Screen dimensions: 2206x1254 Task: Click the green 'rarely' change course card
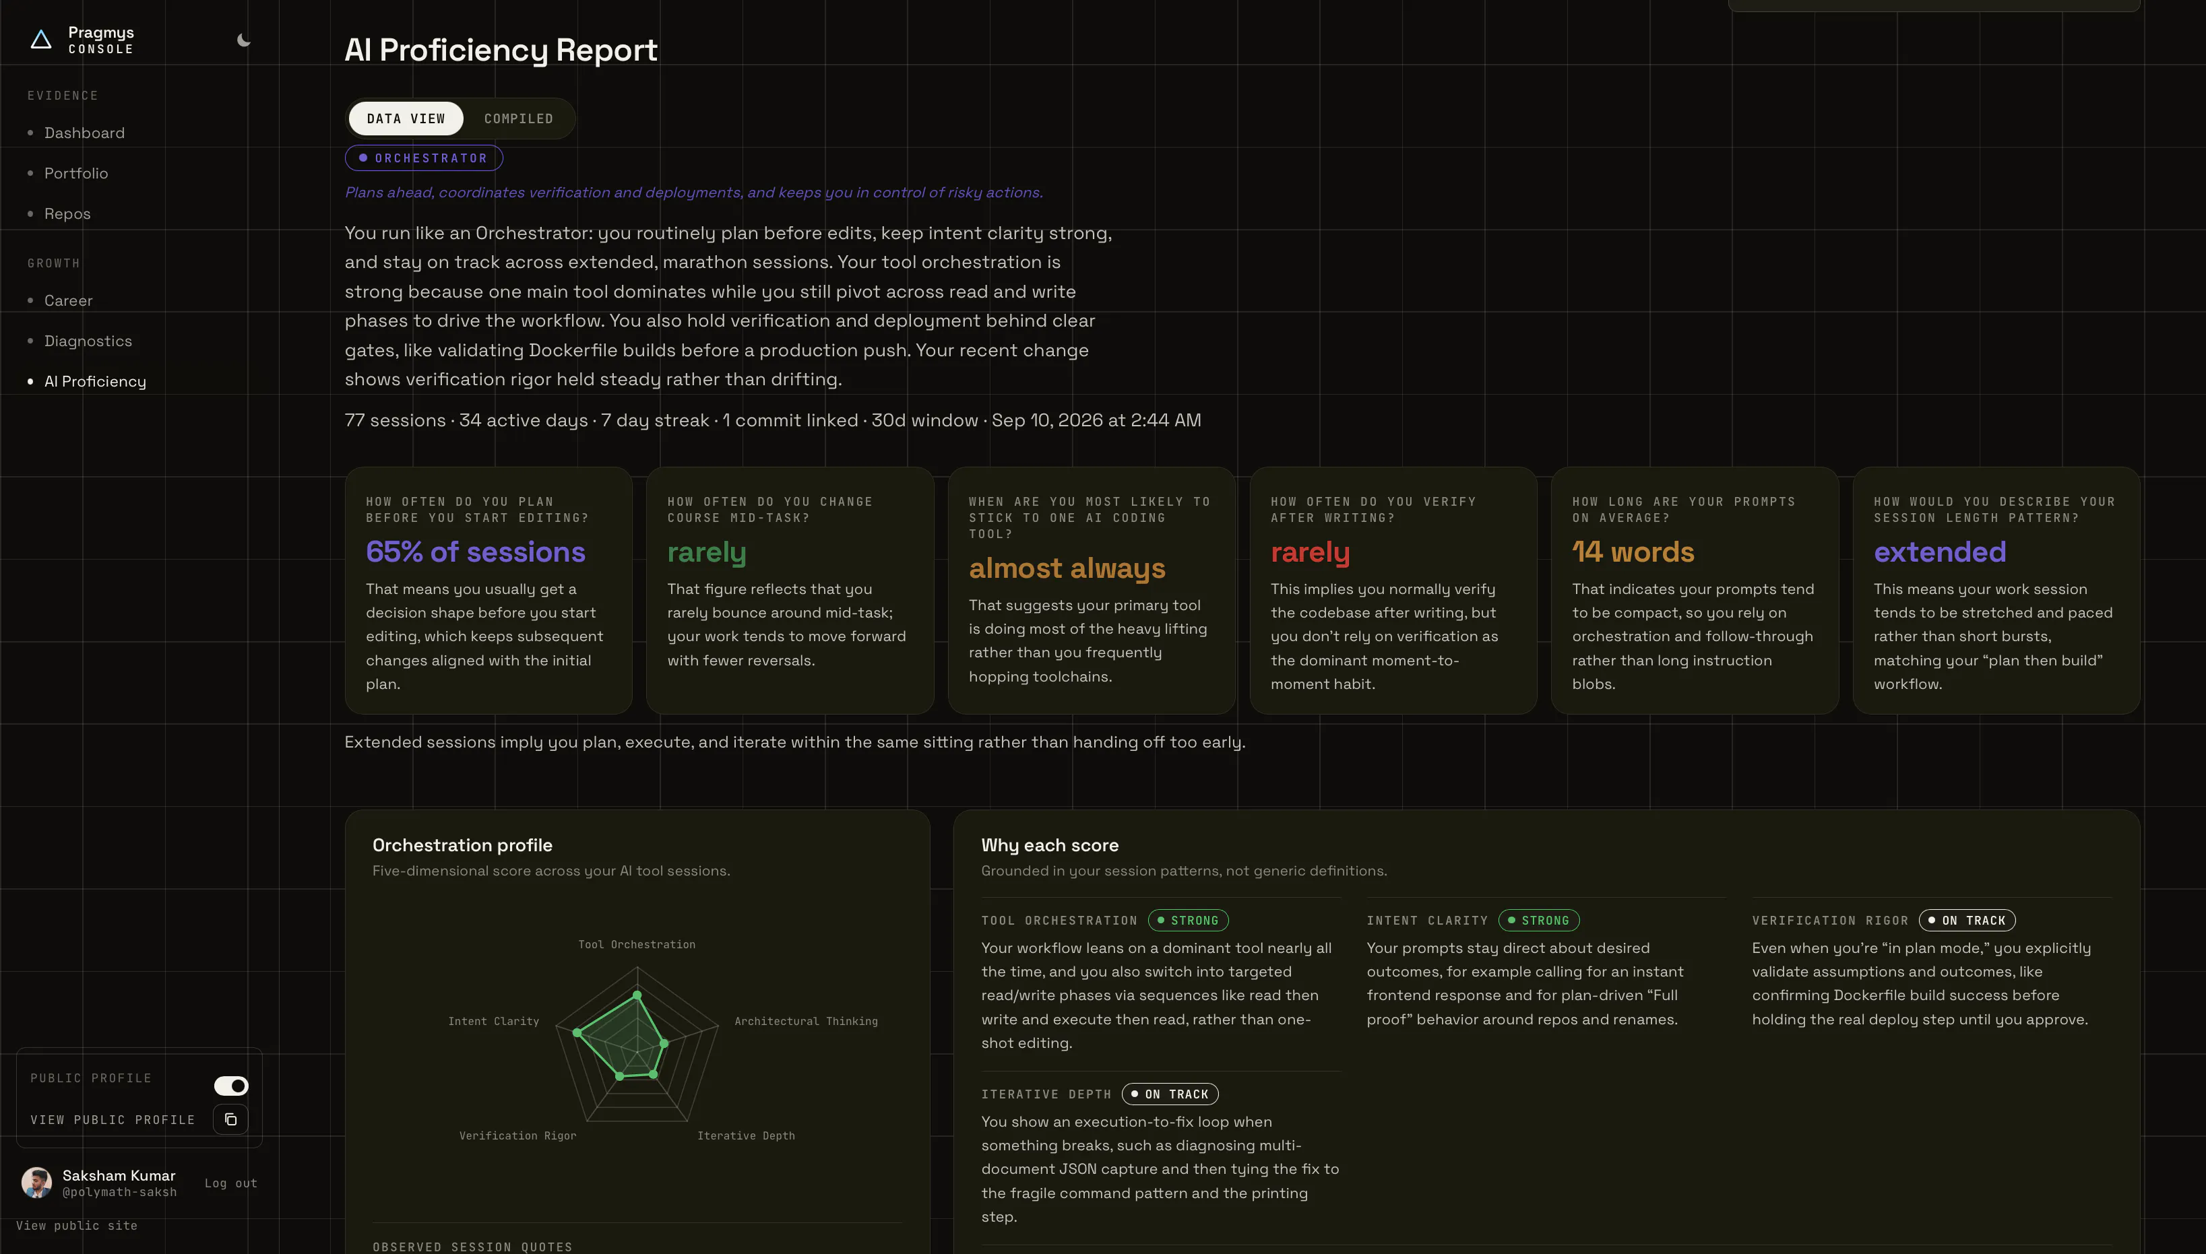pos(790,591)
